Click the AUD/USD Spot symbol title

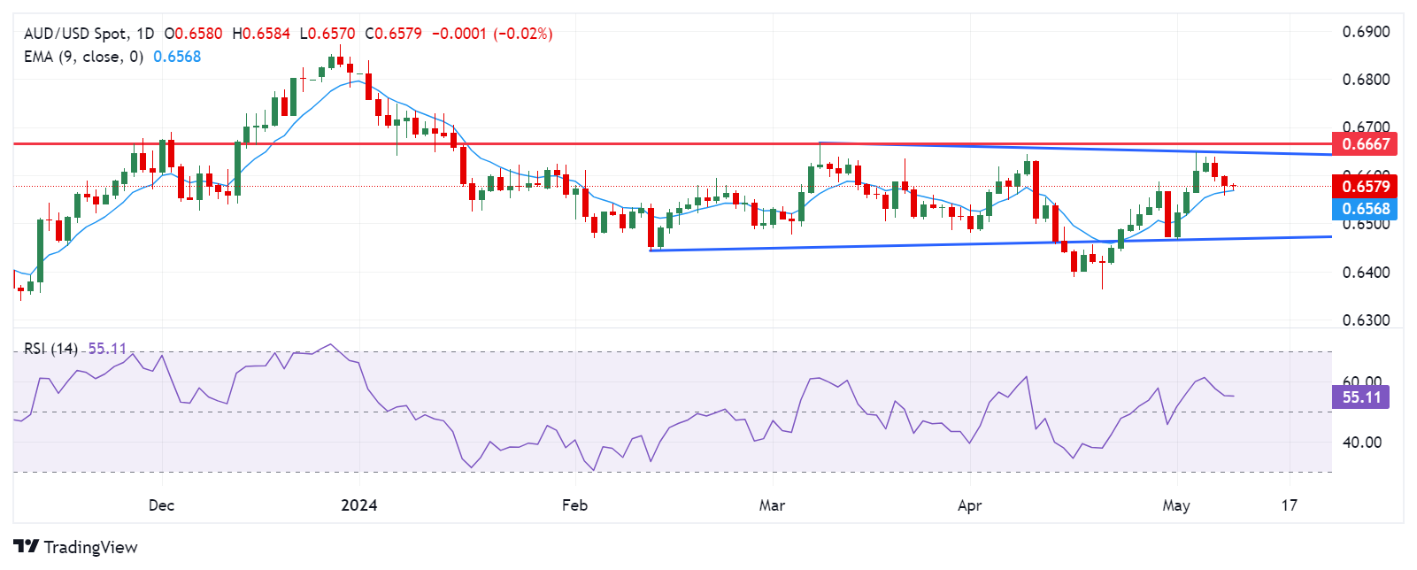[77, 34]
